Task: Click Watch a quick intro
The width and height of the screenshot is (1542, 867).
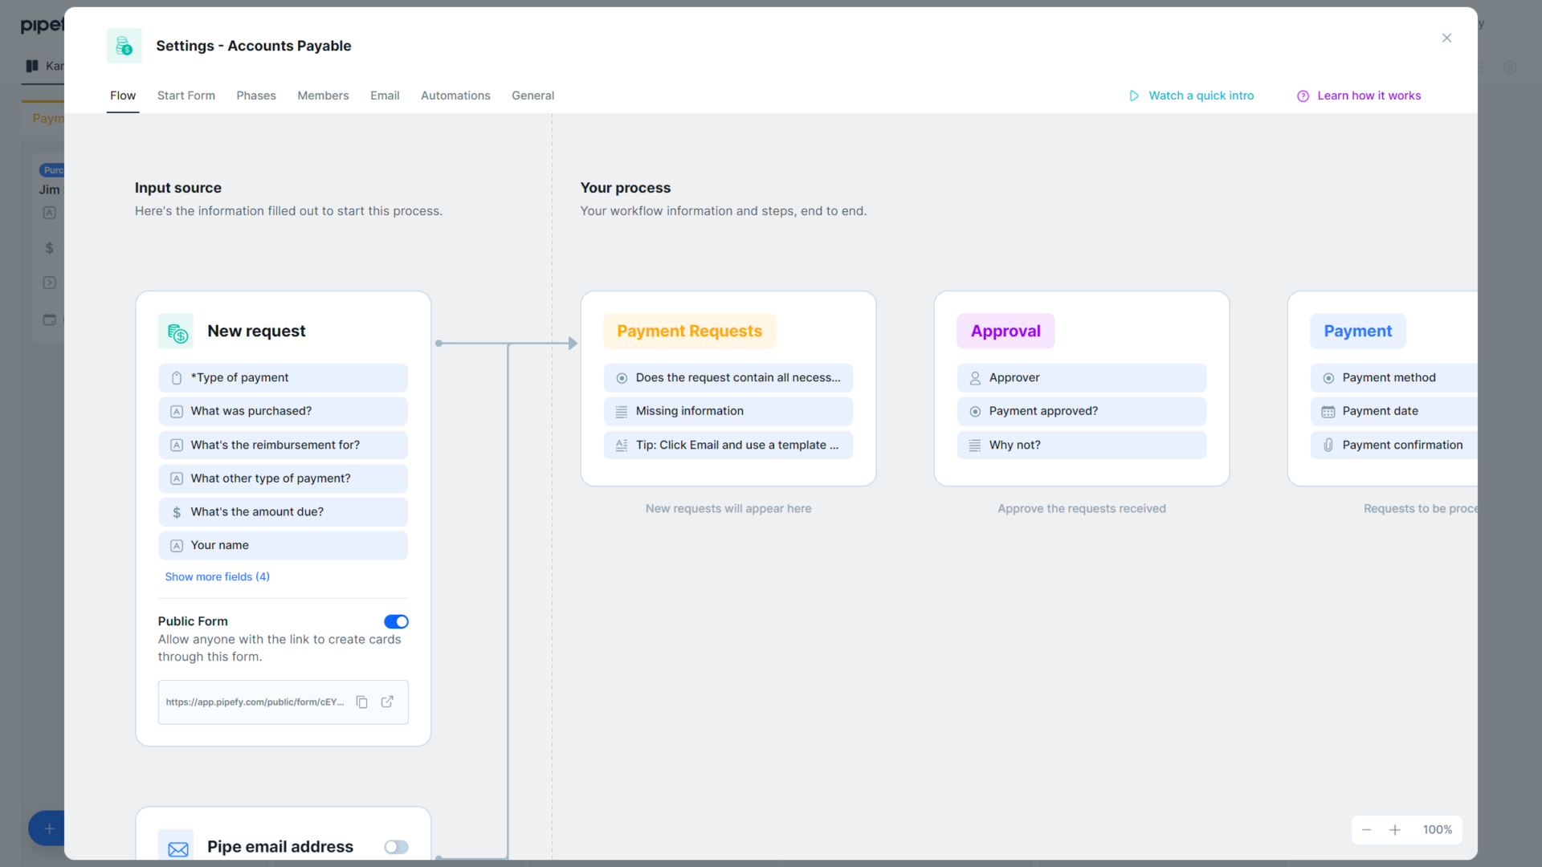Action: click(x=1201, y=96)
